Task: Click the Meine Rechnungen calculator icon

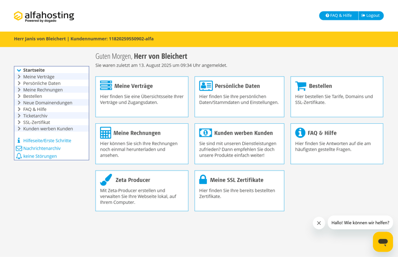Action: (x=105, y=133)
